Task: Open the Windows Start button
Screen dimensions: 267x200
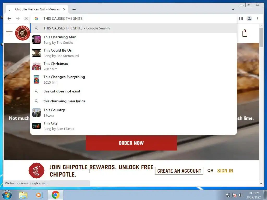Action: 7,195
